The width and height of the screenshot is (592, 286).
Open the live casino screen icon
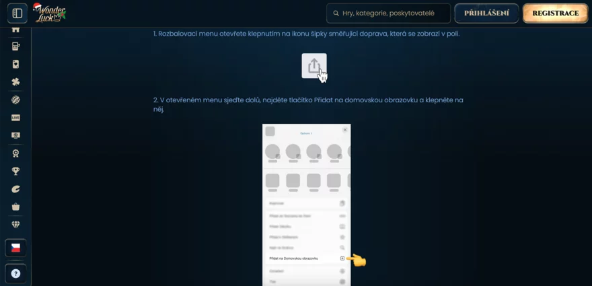pyautogui.click(x=15, y=135)
